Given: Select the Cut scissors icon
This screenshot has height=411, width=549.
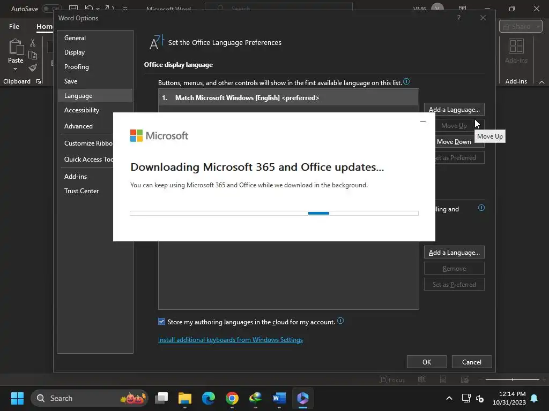Looking at the screenshot, I should pos(33,43).
